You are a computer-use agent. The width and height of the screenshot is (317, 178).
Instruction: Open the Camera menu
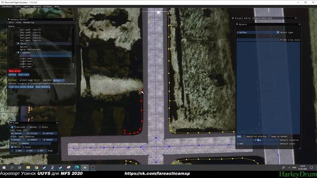pyautogui.click(x=27, y=6)
